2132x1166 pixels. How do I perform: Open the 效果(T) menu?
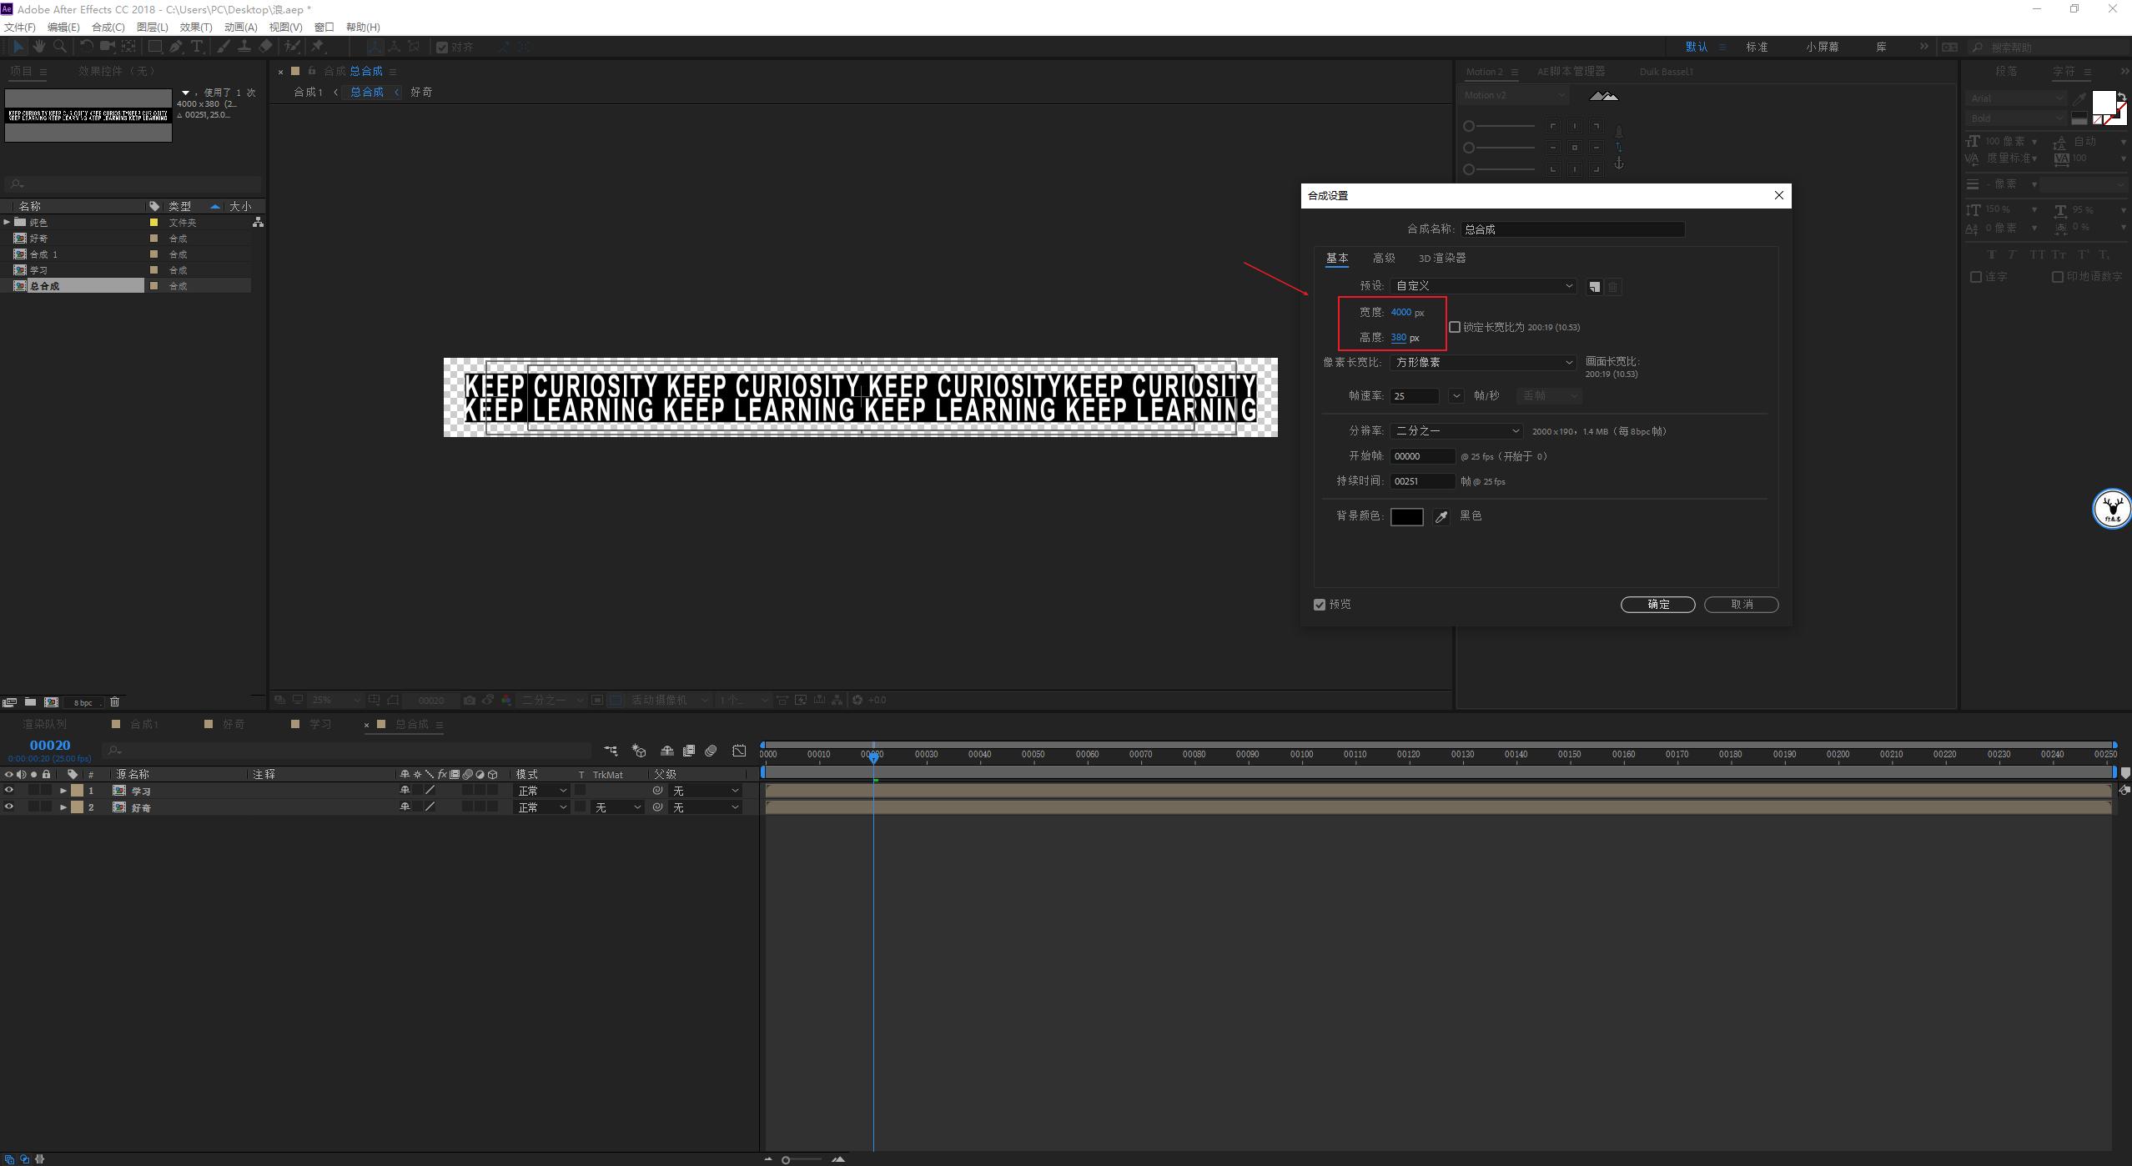point(196,28)
